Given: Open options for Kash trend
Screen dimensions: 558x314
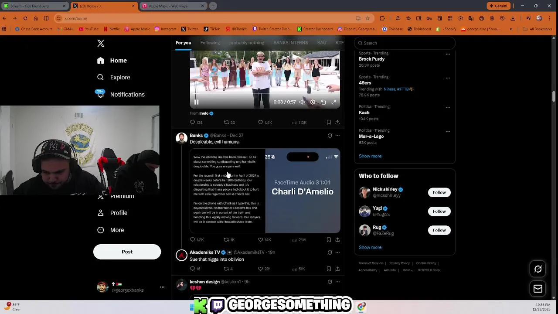Looking at the screenshot, I should 448,107.
